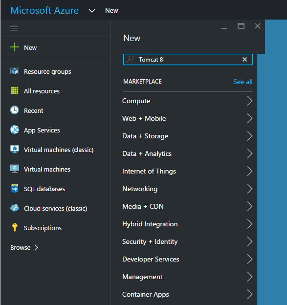Focus the marketplace search field
This screenshot has height=305, width=287.
[x=188, y=59]
